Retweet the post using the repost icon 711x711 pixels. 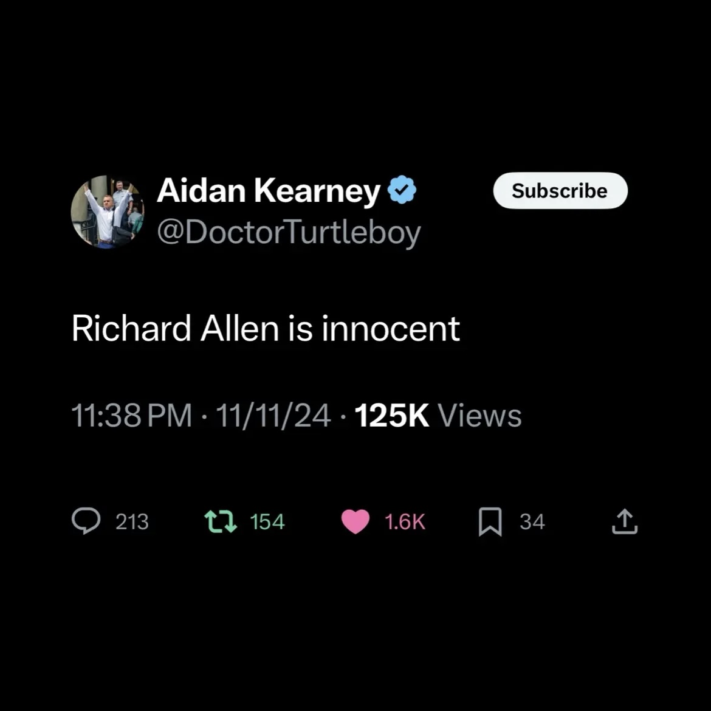[x=221, y=521]
